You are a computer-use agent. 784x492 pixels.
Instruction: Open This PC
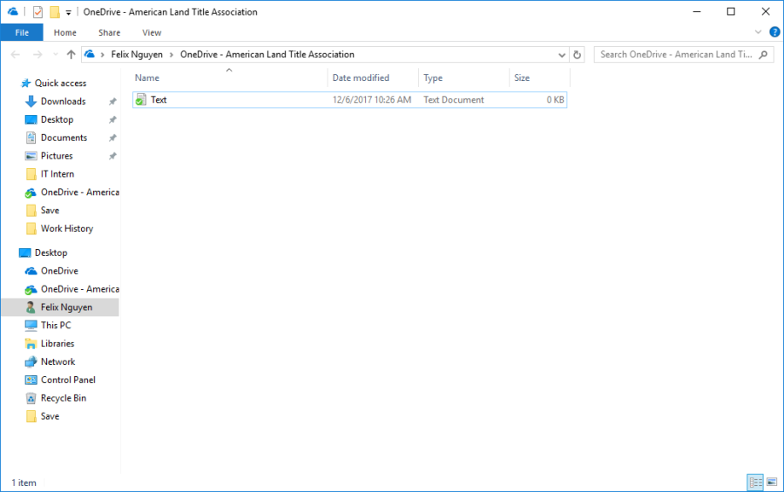click(56, 325)
